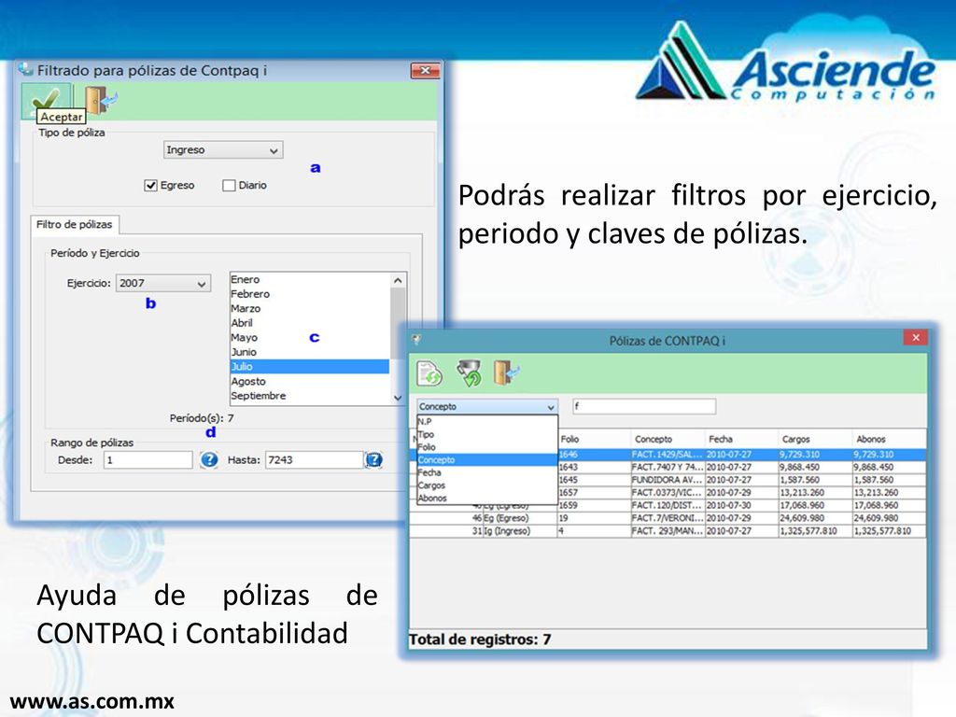This screenshot has width=956, height=717.
Task: Choose Abonos from the dropdown list
Action: 487,499
